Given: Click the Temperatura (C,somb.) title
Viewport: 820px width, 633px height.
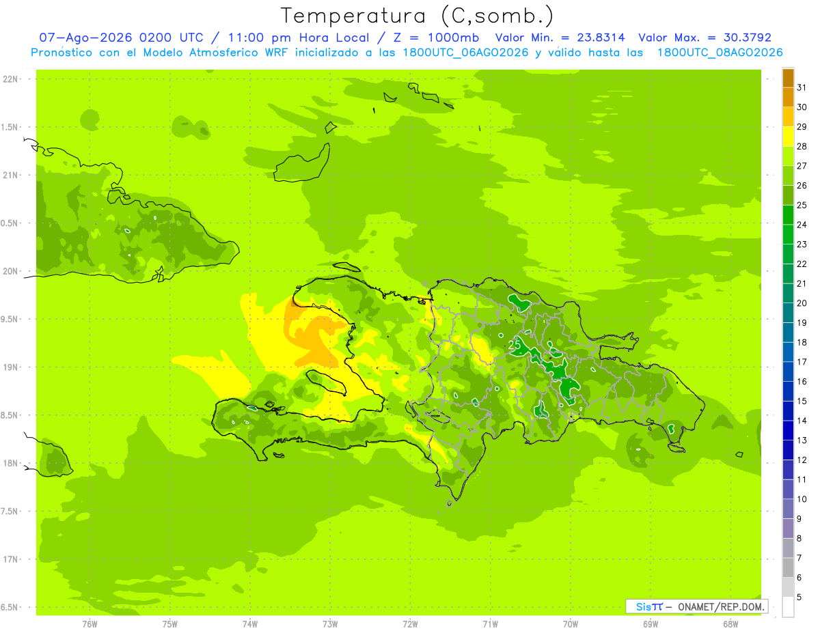Looking at the screenshot, I should pyautogui.click(x=417, y=15).
